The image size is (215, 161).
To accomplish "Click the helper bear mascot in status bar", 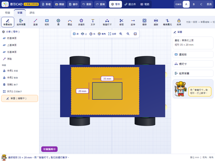I will pyautogui.click(x=4, y=158).
